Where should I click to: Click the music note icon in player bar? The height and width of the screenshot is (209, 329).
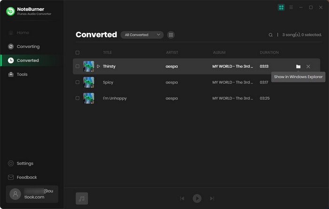[x=82, y=198]
